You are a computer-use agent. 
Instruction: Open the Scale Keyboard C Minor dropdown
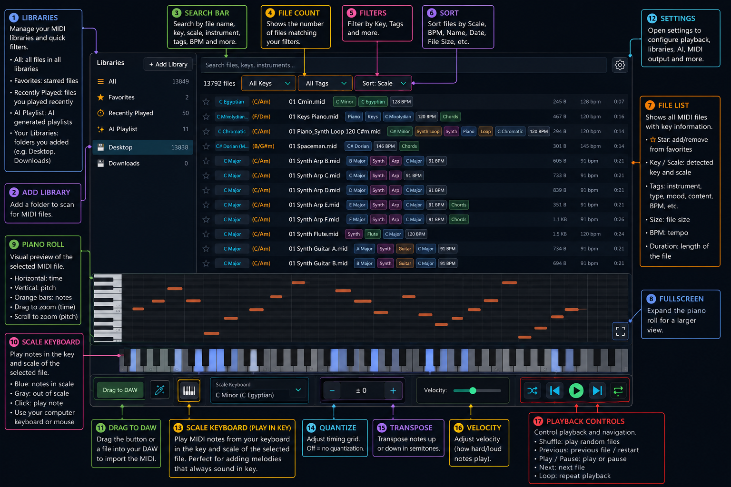click(259, 390)
